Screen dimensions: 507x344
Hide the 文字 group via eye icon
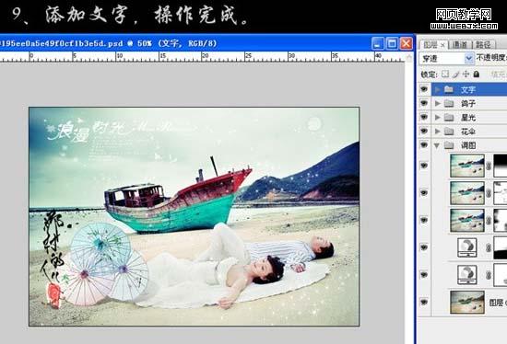coord(424,89)
